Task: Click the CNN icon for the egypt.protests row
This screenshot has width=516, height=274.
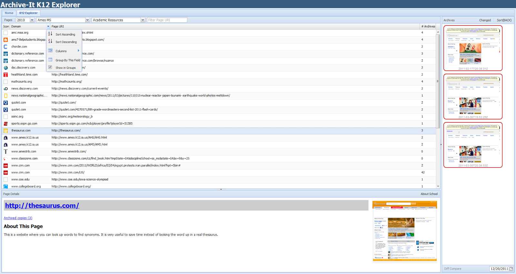Action: [x=5, y=166]
